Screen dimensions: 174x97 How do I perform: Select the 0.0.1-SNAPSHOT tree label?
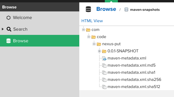(123, 51)
